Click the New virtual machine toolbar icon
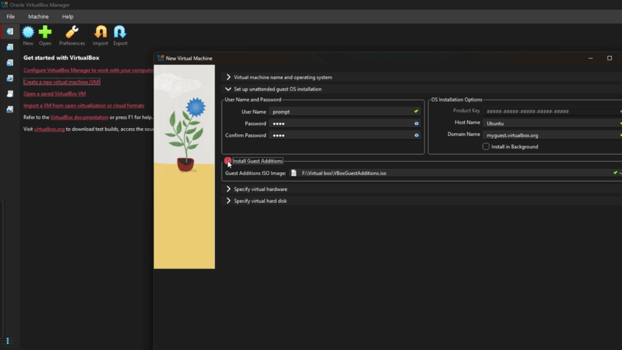Viewport: 622px width, 350px height. (x=28, y=33)
